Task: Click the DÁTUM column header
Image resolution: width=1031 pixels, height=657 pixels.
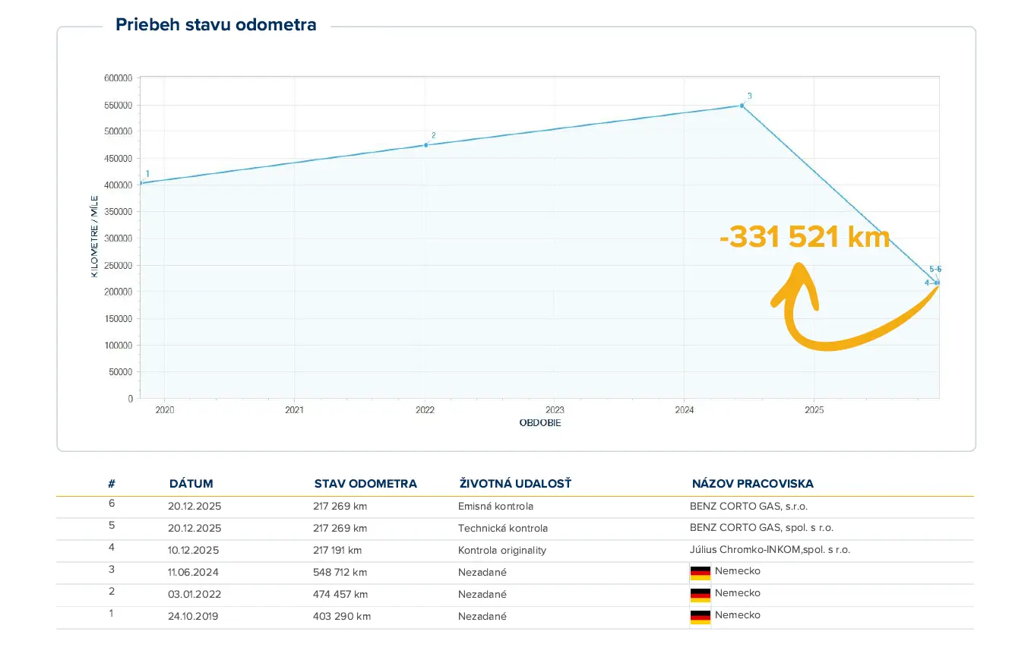Action: [x=191, y=484]
